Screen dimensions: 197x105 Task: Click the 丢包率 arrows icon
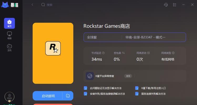pyautogui.click(x=123, y=53)
